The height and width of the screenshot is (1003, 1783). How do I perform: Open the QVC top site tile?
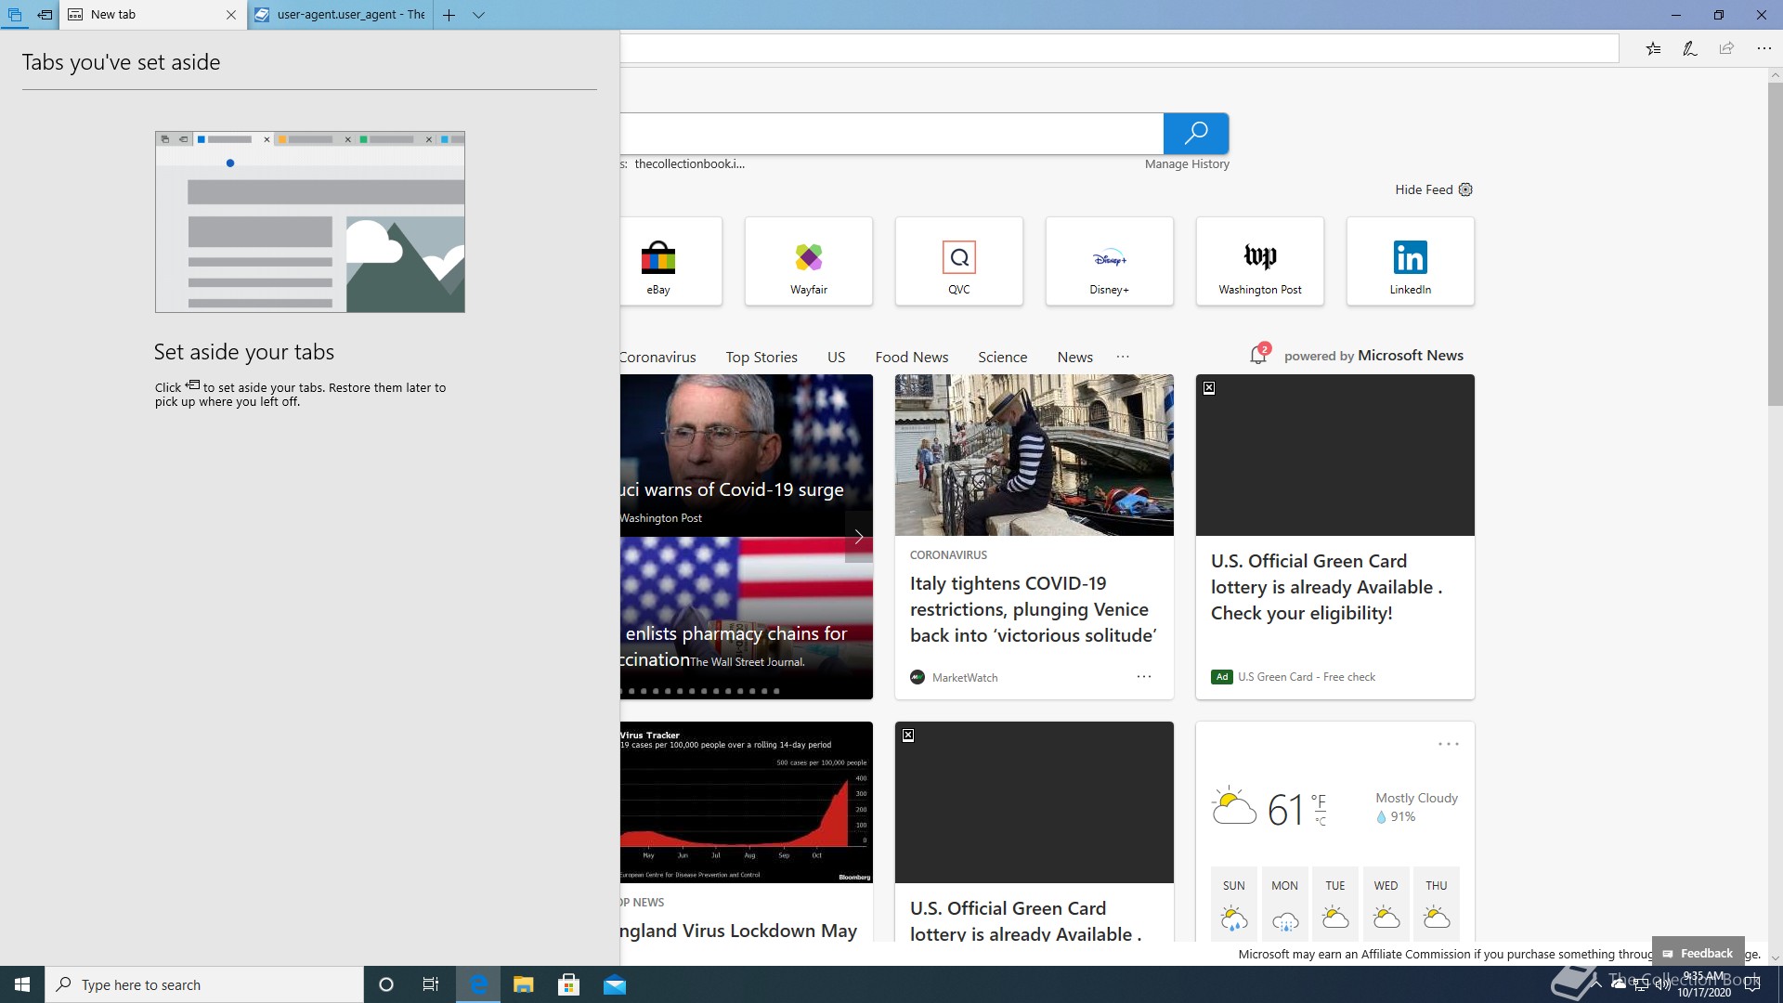[x=959, y=261]
